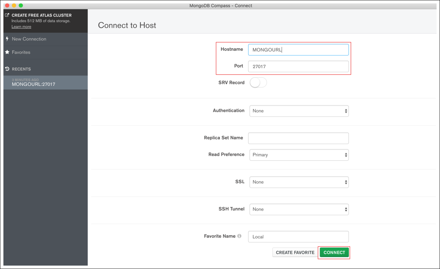This screenshot has height=269, width=440.
Task: Open the SSH Tunnel dropdown
Action: coord(299,209)
